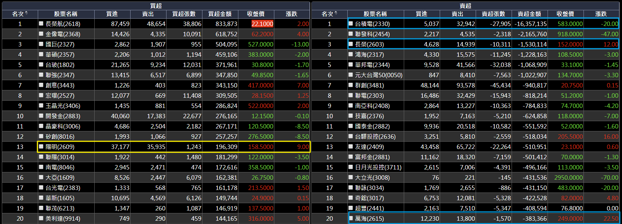The width and height of the screenshot is (622, 224).
Task: Tick checkbox for 國巨(2327)
Action: point(41,44)
